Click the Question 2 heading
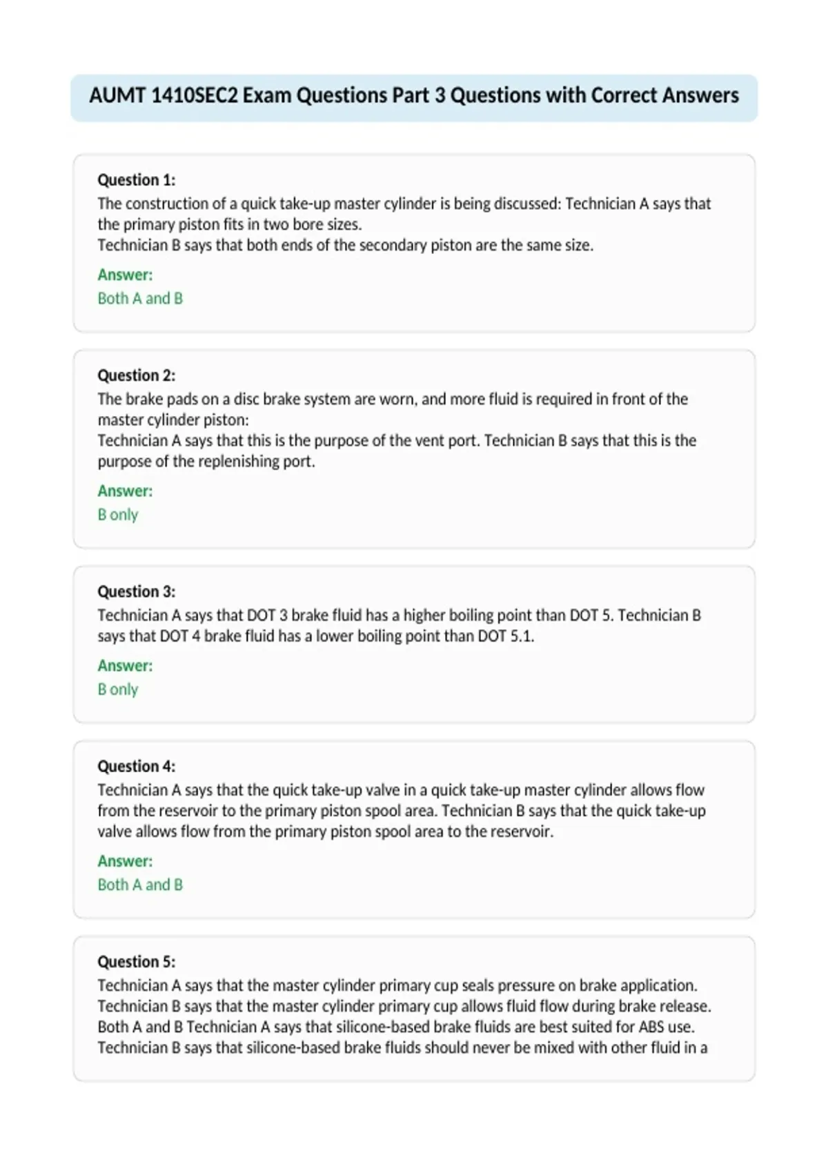Screen dimensions: 828x1173 [137, 375]
